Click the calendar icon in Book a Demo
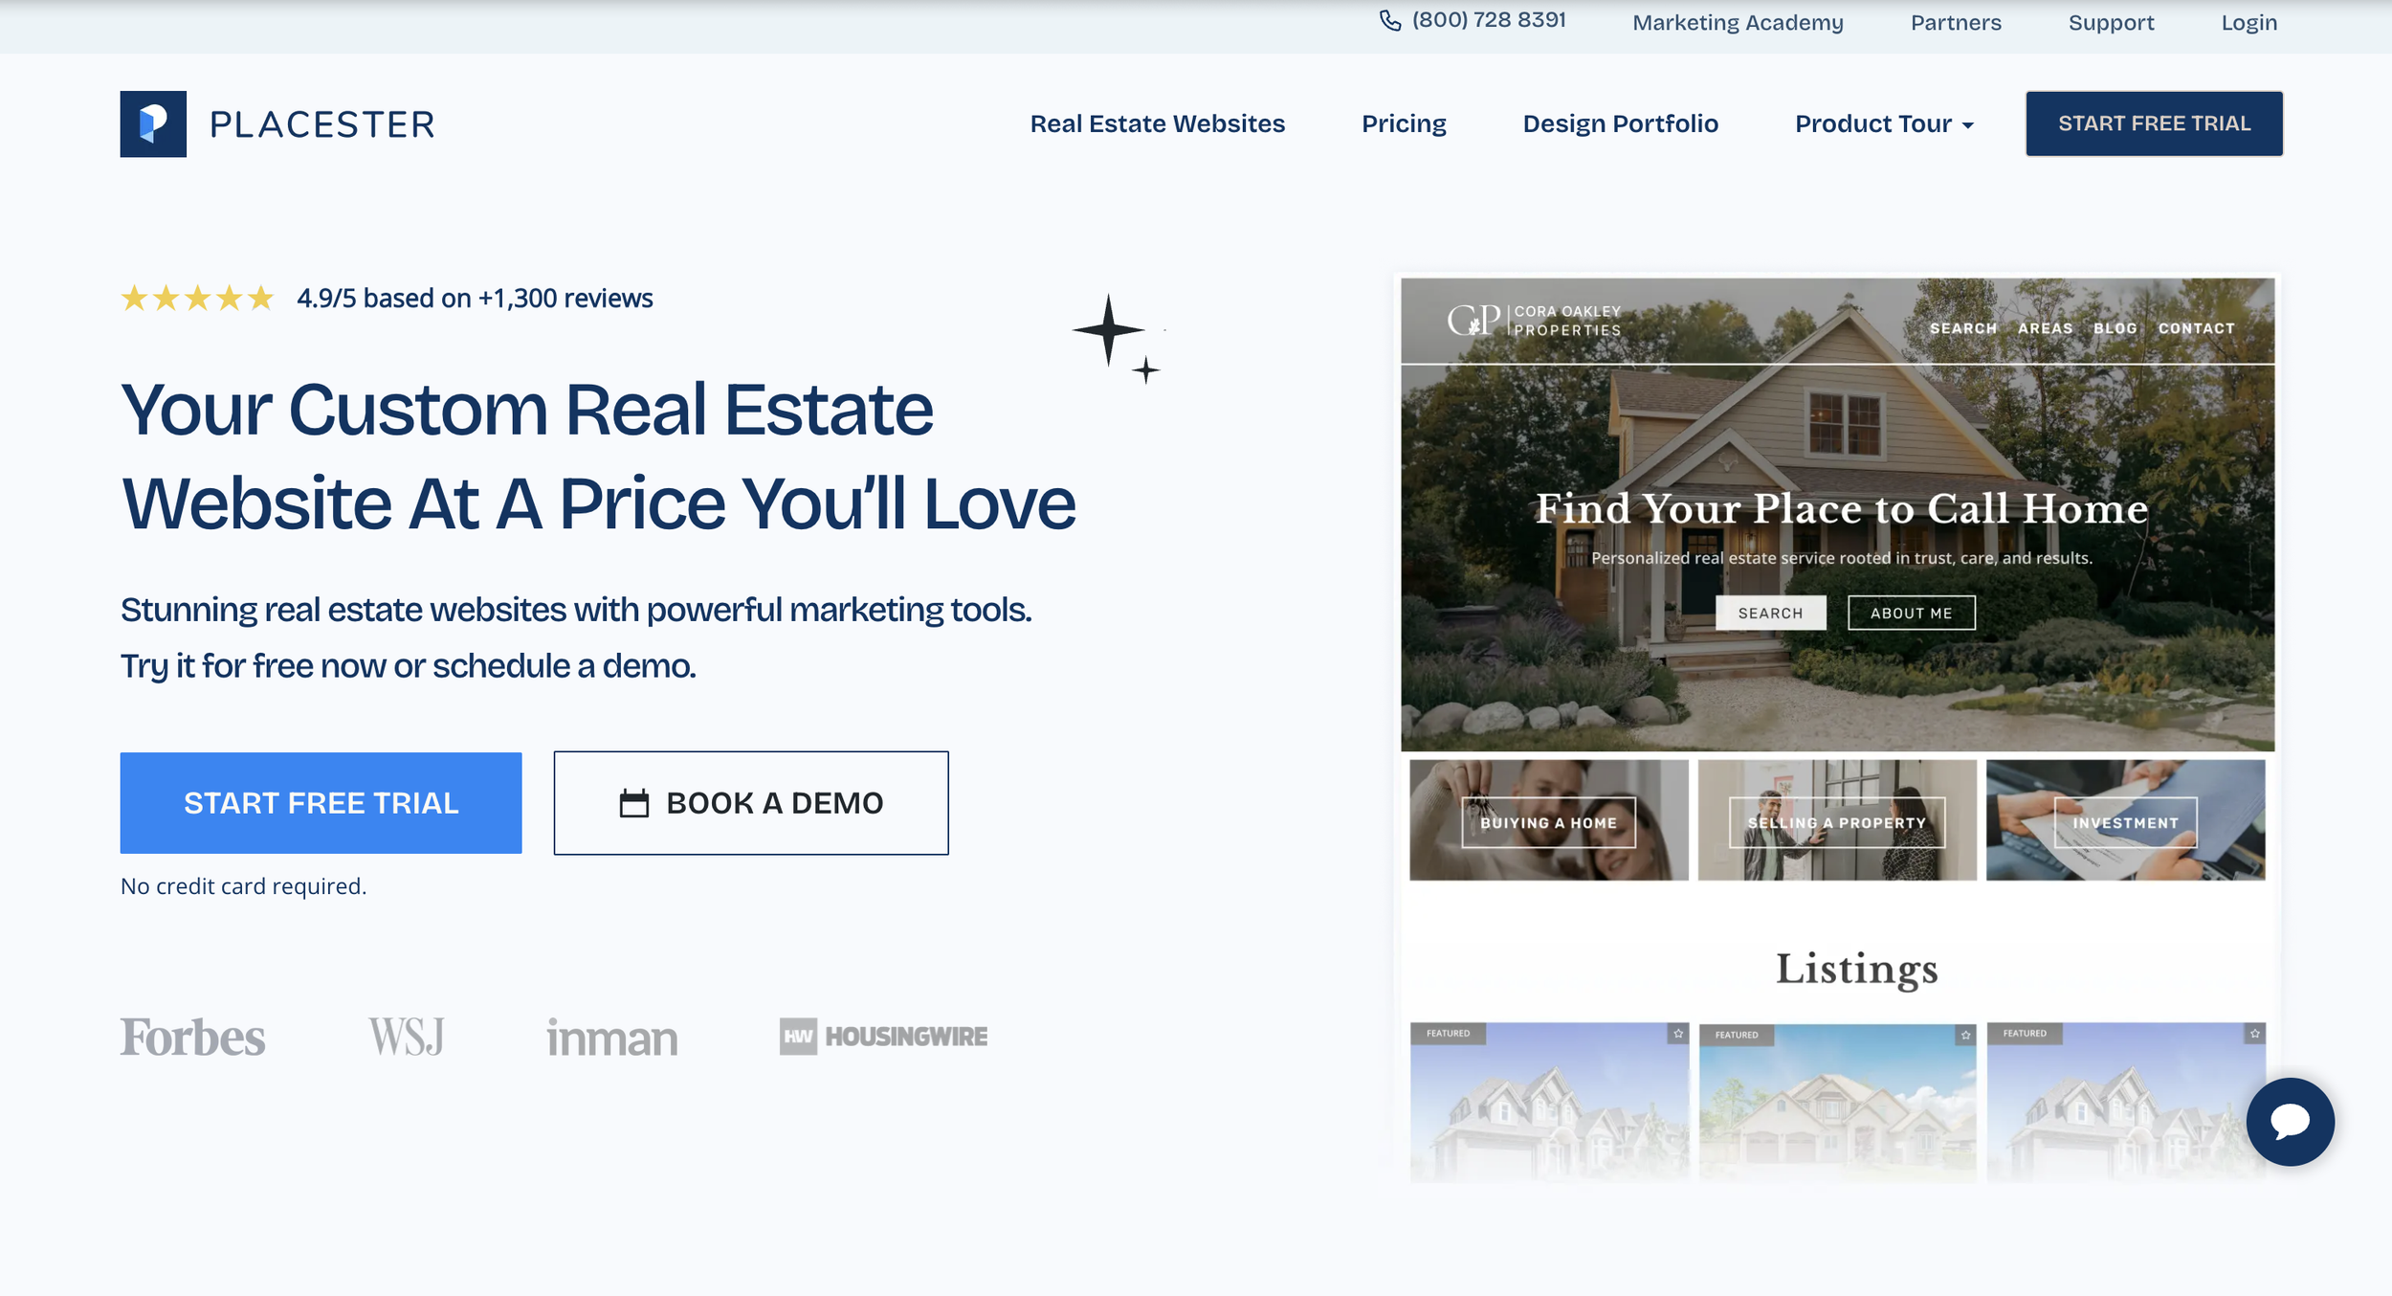This screenshot has width=2392, height=1296. pos(633,803)
